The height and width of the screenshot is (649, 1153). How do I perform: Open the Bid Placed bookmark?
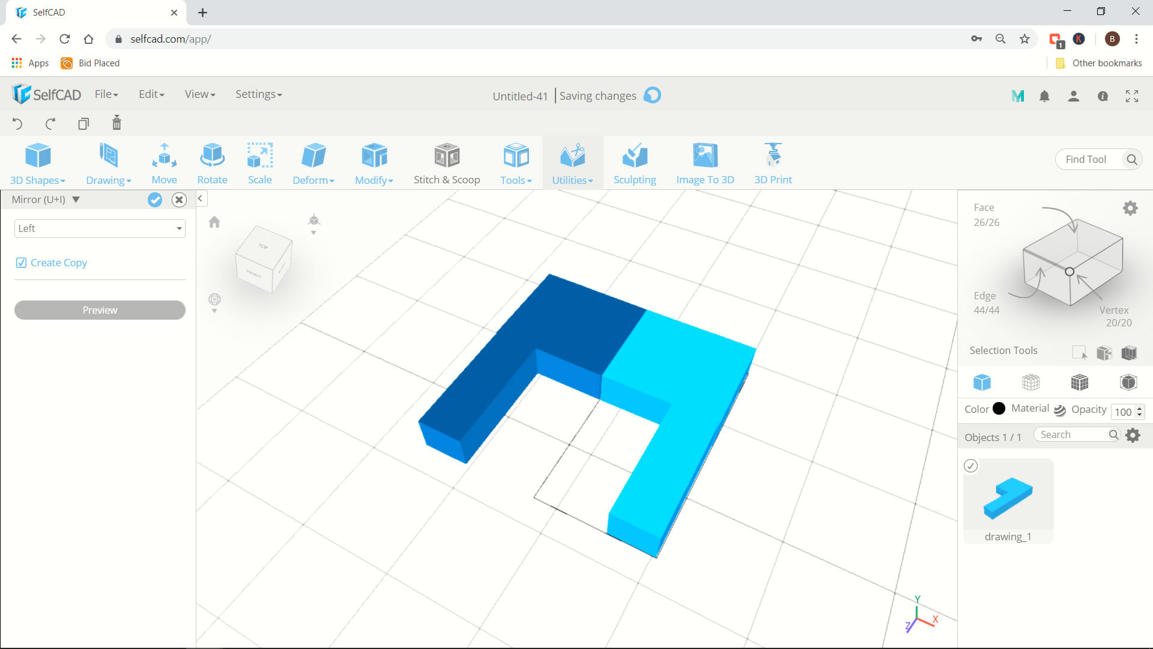(91, 63)
